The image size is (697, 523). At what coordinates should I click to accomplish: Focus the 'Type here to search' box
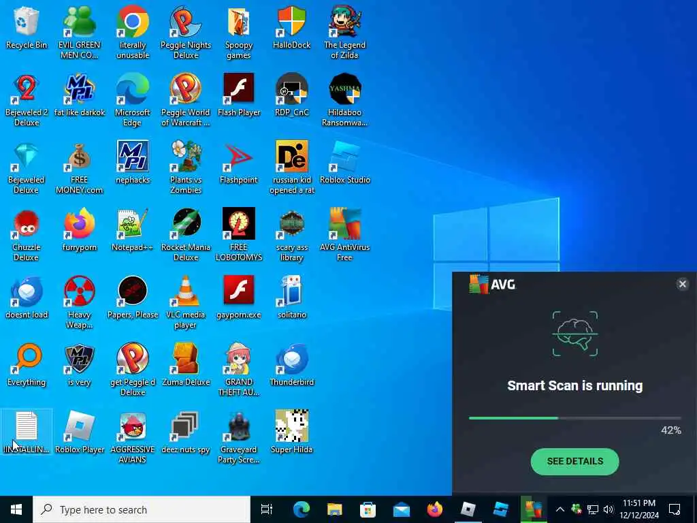click(x=142, y=509)
